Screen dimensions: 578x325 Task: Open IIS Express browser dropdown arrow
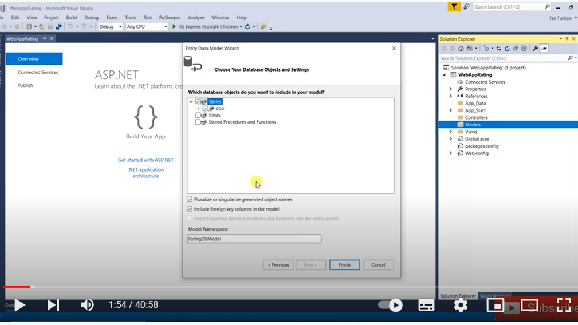pyautogui.click(x=241, y=26)
